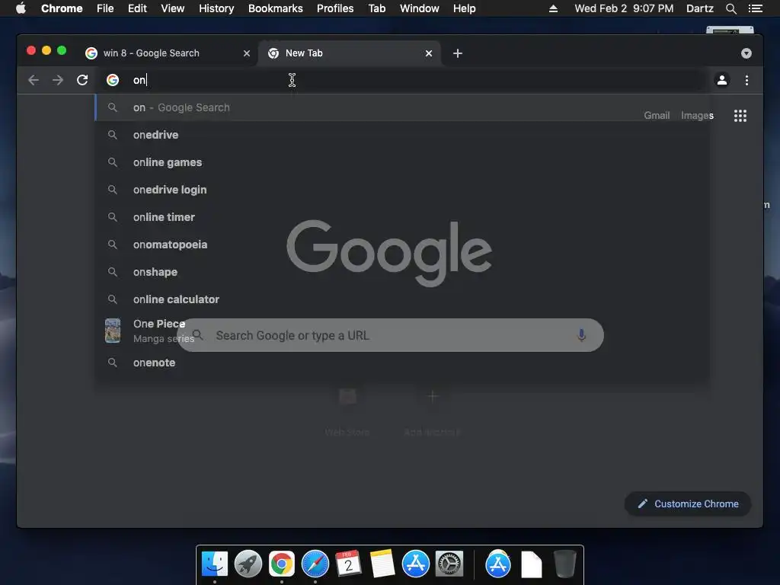Open Safari from the Dock
The height and width of the screenshot is (585, 780).
coord(315,564)
